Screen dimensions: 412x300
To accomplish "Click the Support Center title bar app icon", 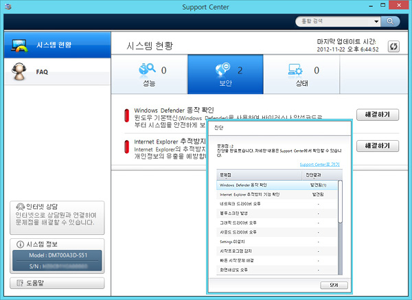I will tap(8, 7).
